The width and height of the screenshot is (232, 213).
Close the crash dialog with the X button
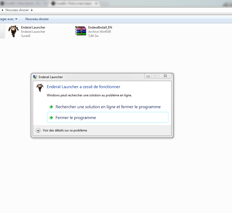pyautogui.click(x=165, y=76)
